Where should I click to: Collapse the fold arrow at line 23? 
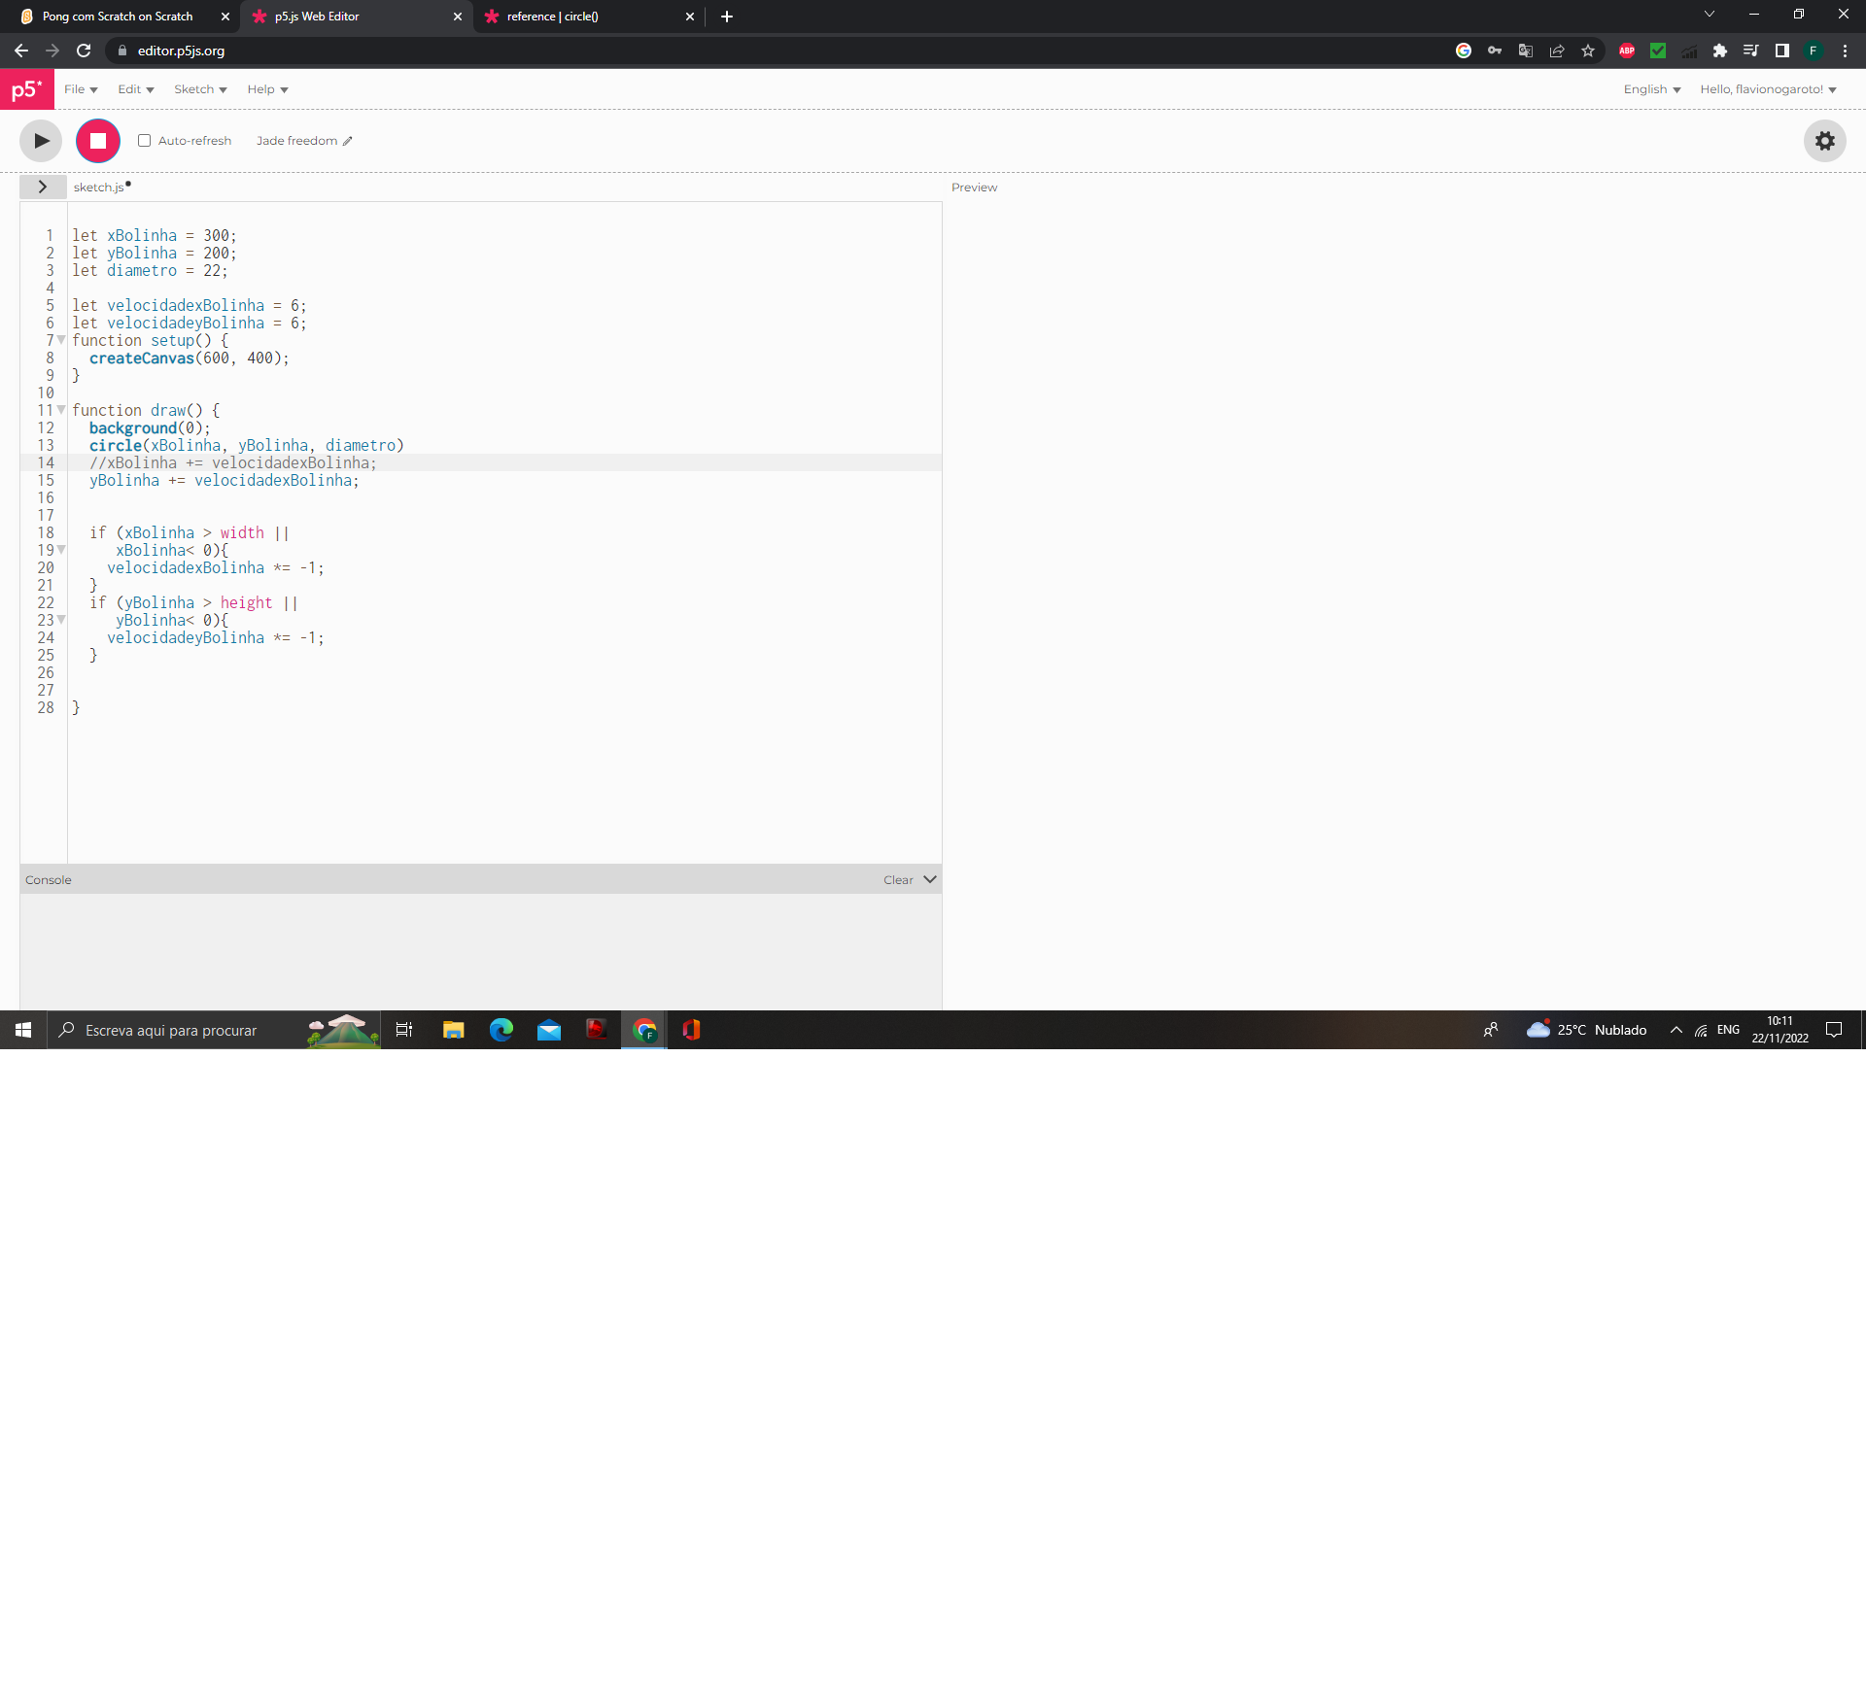coord(61,620)
